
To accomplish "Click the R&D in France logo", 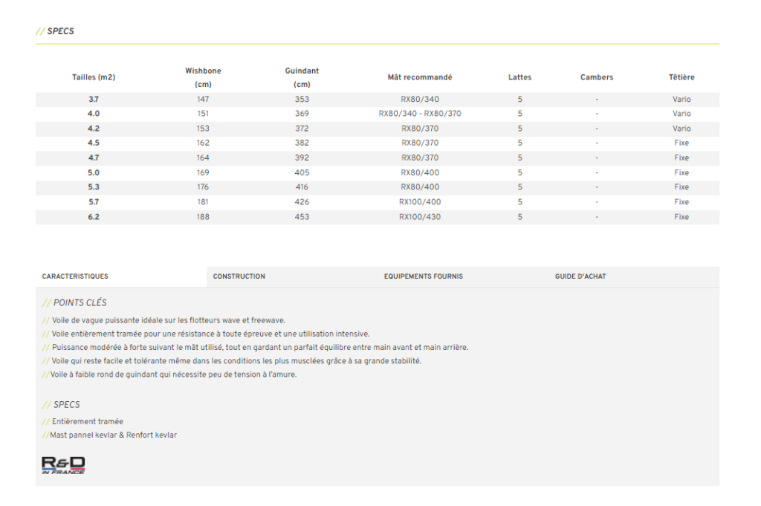I will pyautogui.click(x=63, y=465).
